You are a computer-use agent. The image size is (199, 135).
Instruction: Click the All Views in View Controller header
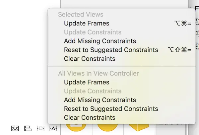pyautogui.click(x=99, y=73)
